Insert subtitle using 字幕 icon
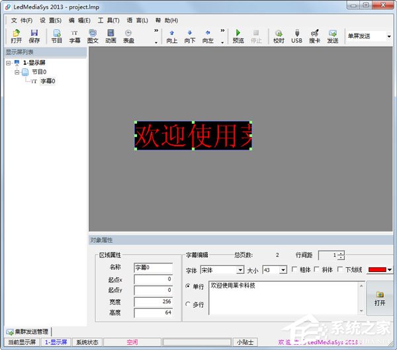 point(75,36)
